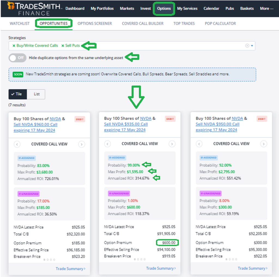Click Annualized ROI 314.67% value

click(142, 178)
